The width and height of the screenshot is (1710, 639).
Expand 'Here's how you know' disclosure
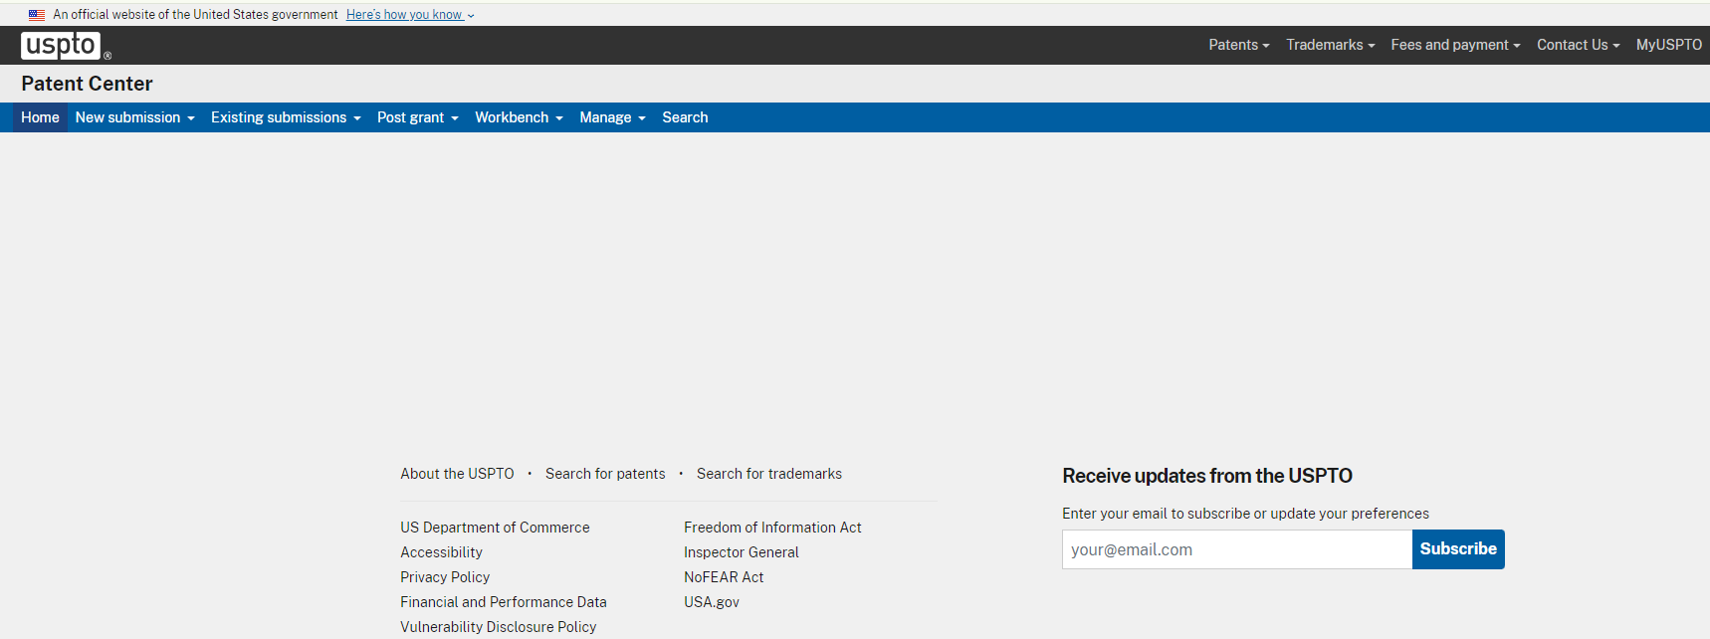410,15
